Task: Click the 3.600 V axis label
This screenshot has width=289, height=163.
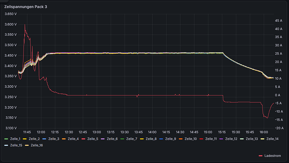Action: pyautogui.click(x=10, y=24)
